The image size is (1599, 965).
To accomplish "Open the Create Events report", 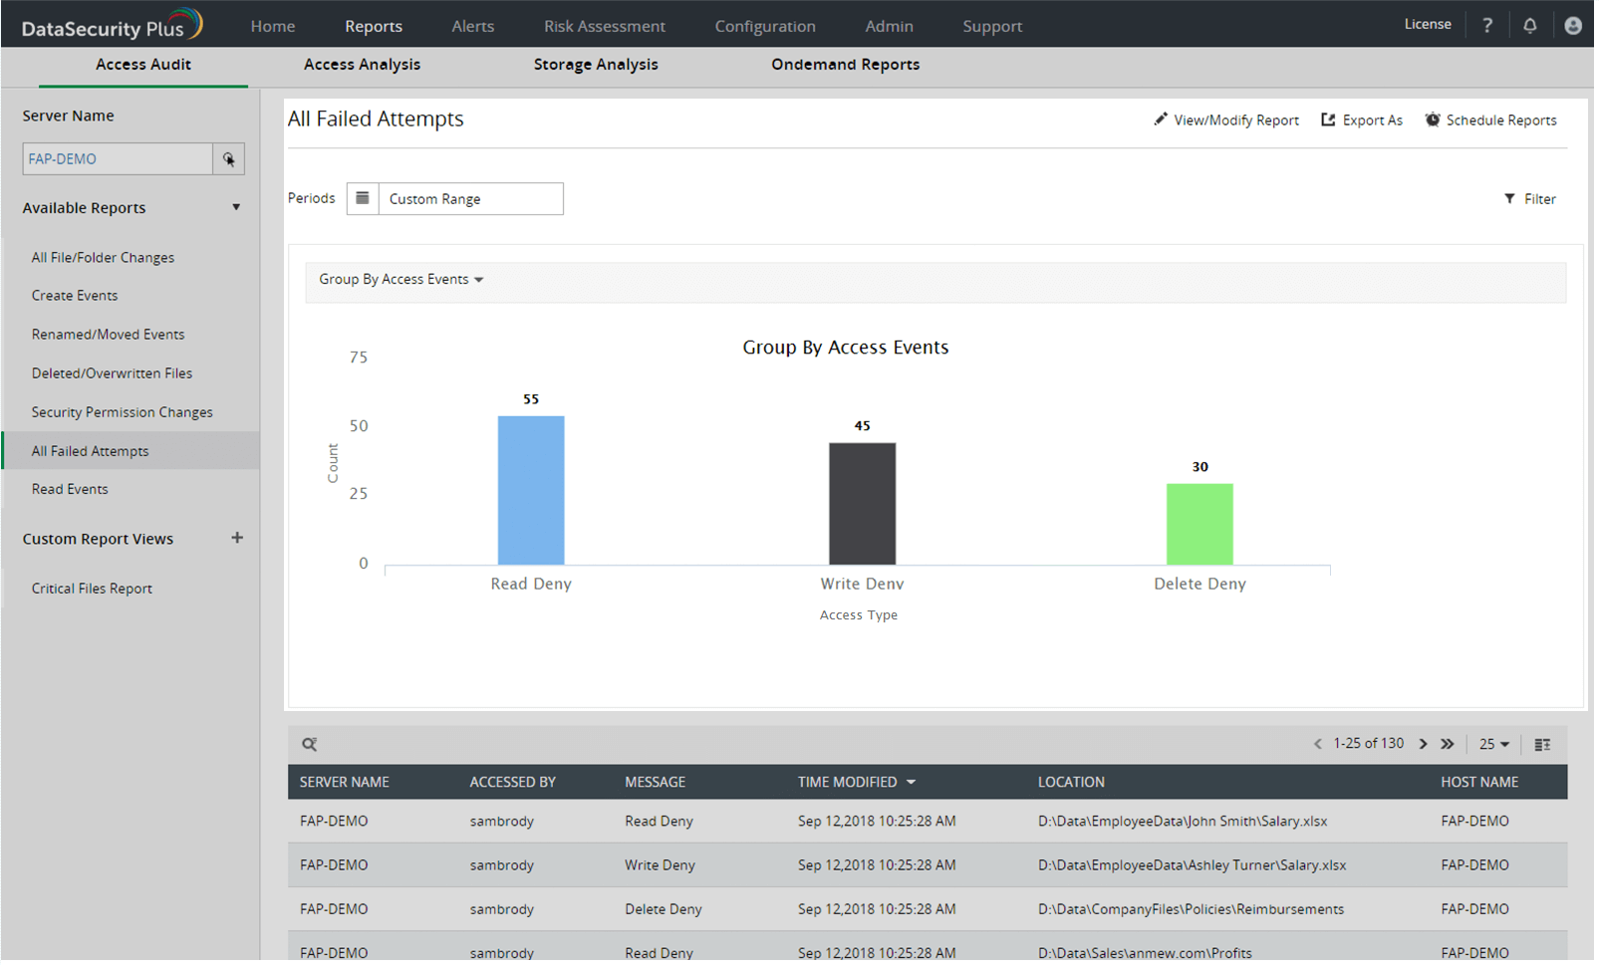I will point(75,297).
